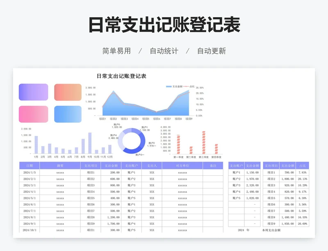Click the subtitle text 简单易用

tap(116, 51)
